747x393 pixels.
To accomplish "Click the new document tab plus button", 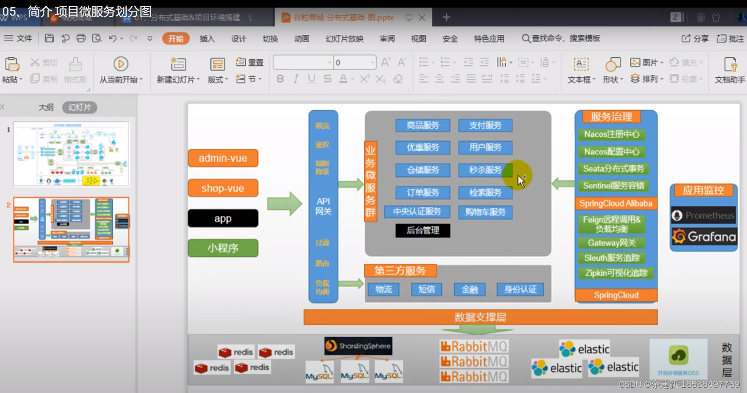I will [x=446, y=17].
